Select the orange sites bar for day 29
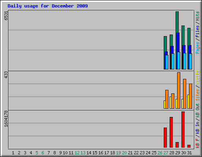The height and width of the screenshot is (157, 202). [x=179, y=90]
